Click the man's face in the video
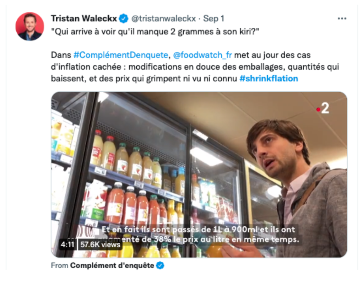Viewport: 363px width, 290px height. pos(277,152)
